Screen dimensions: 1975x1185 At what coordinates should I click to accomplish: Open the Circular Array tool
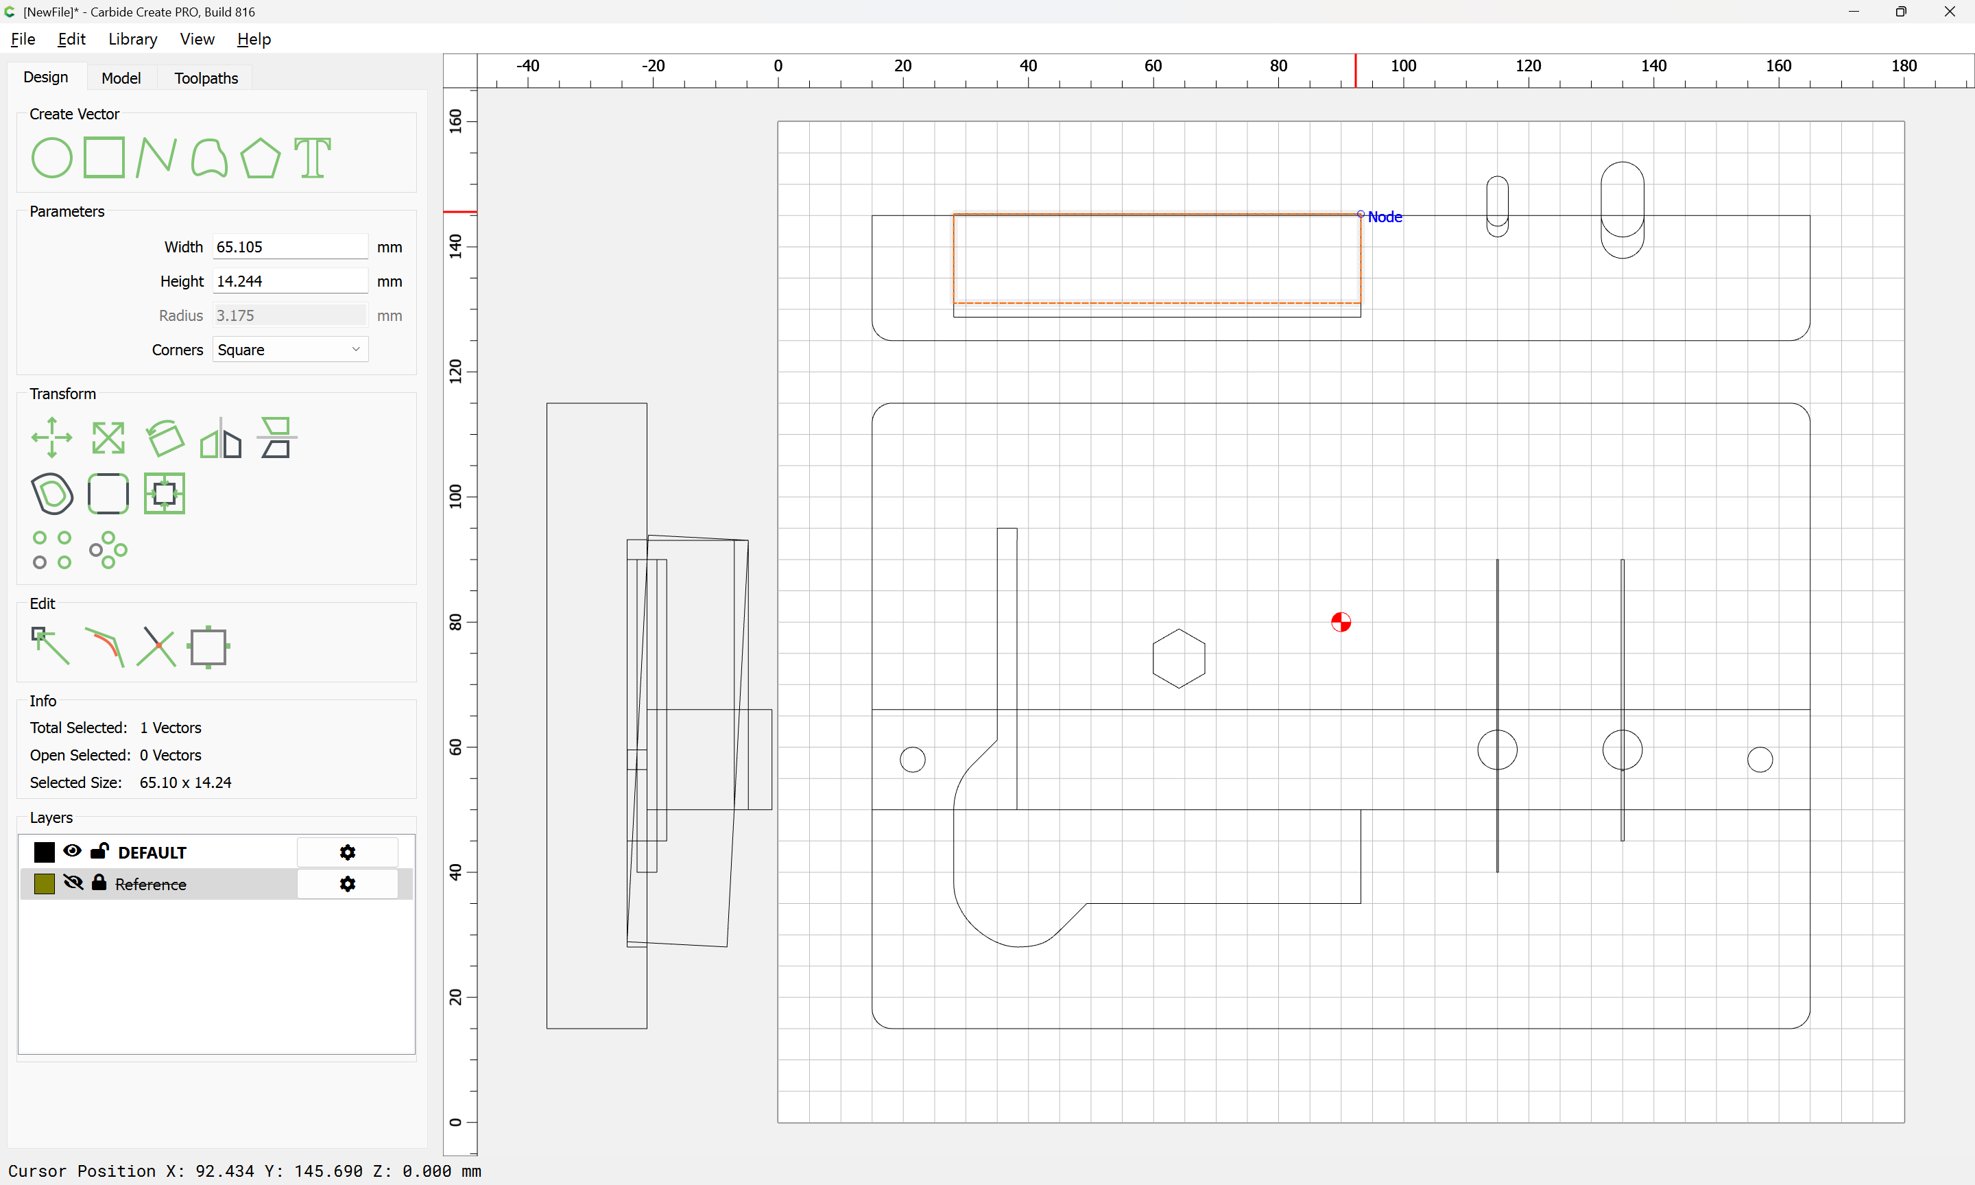108,550
